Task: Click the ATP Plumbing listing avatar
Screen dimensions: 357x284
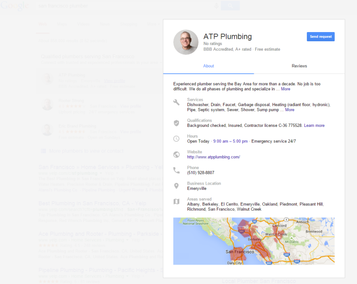Action: [x=48, y=79]
